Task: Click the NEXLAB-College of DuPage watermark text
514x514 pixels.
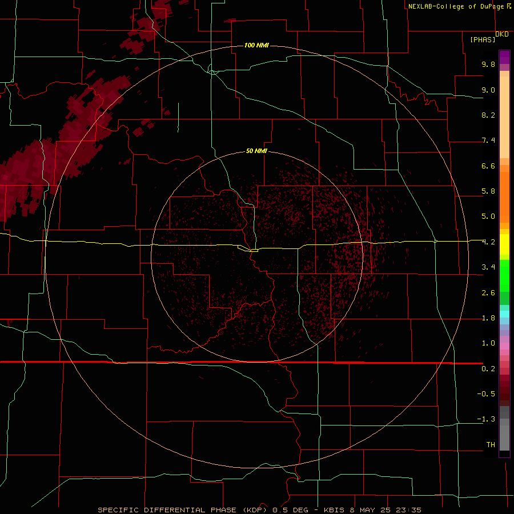Action: pos(456,6)
